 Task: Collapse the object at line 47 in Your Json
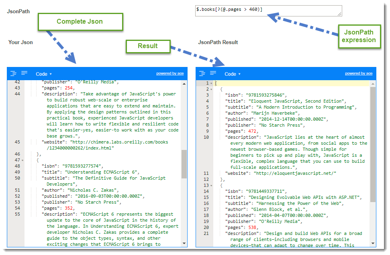23,160
